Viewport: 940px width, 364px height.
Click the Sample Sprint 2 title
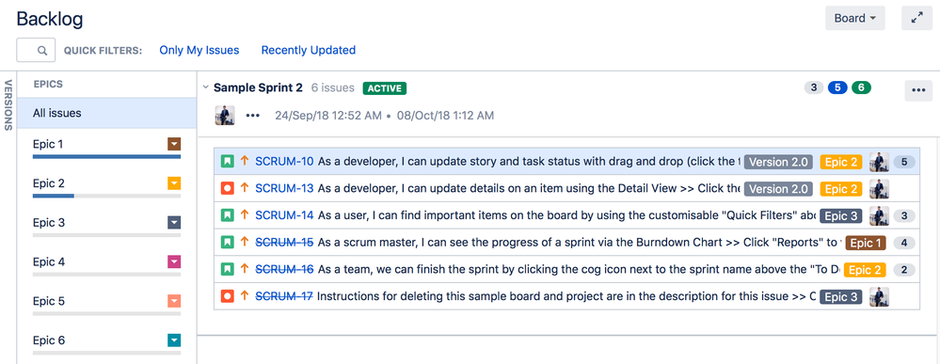pos(258,87)
